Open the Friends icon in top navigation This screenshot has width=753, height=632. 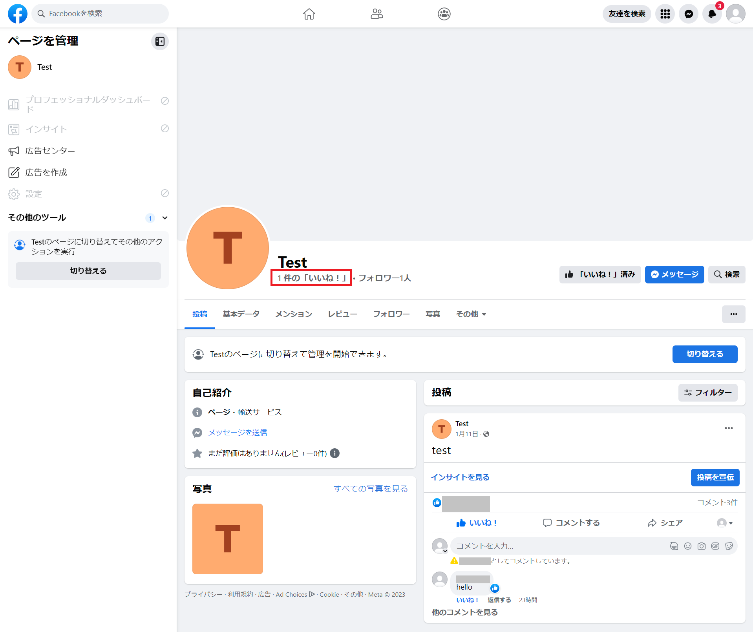(x=376, y=14)
